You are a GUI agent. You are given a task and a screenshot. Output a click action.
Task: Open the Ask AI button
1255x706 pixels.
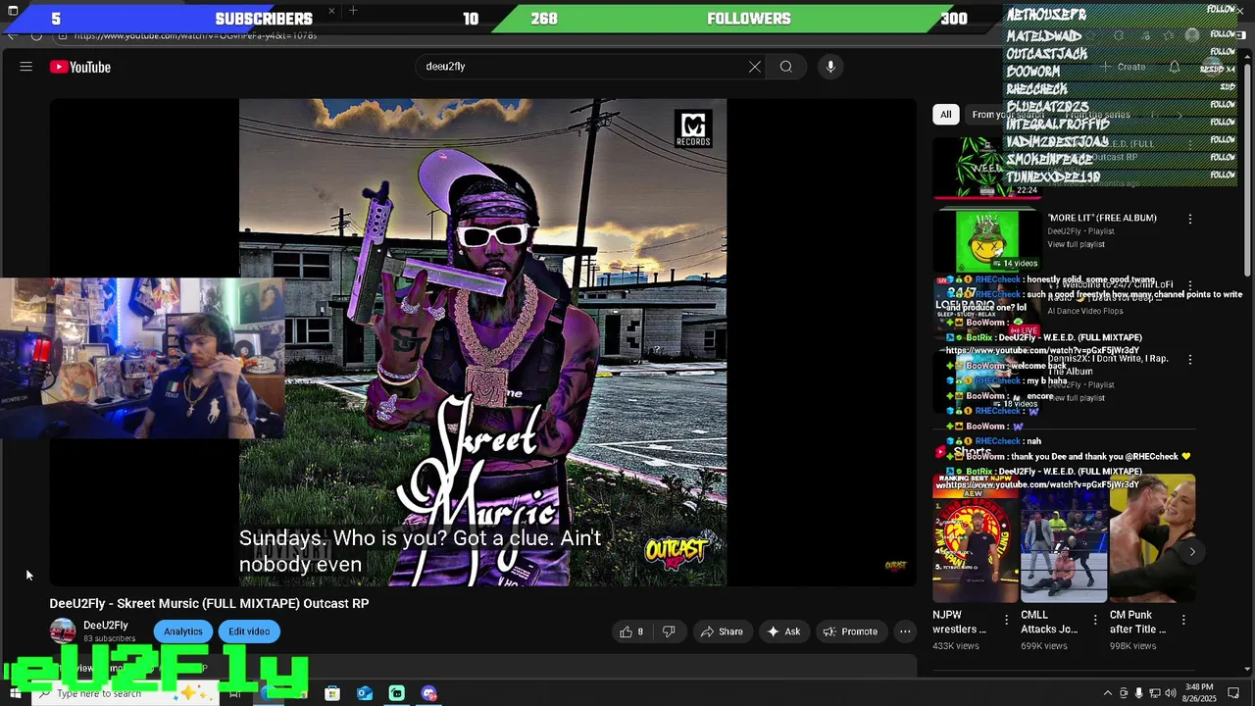tap(783, 631)
